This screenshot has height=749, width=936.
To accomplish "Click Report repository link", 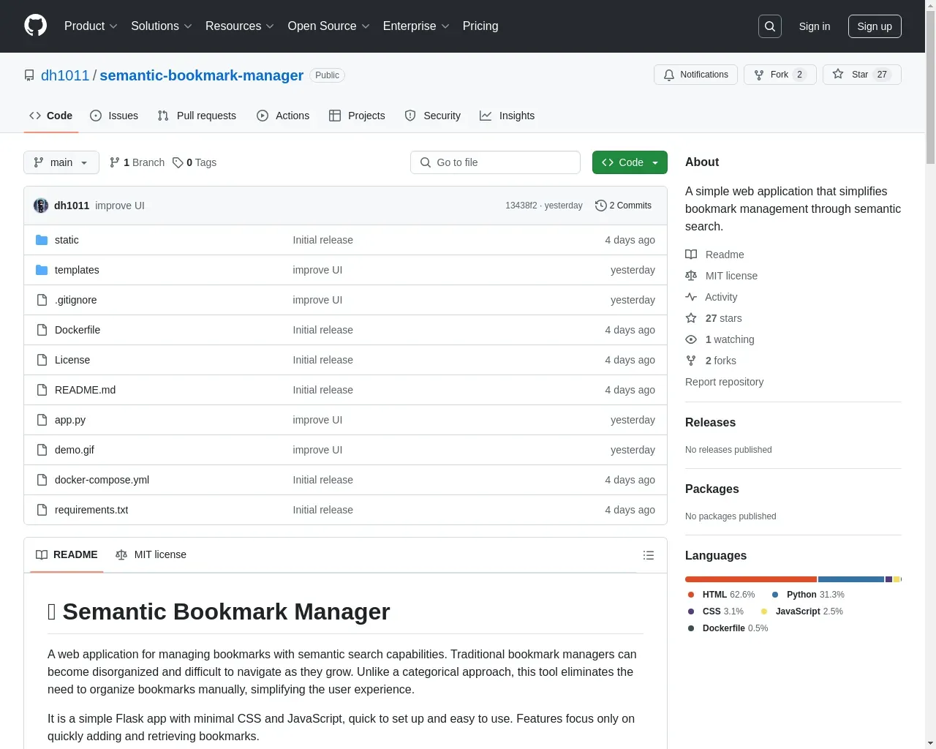I will pos(724,382).
